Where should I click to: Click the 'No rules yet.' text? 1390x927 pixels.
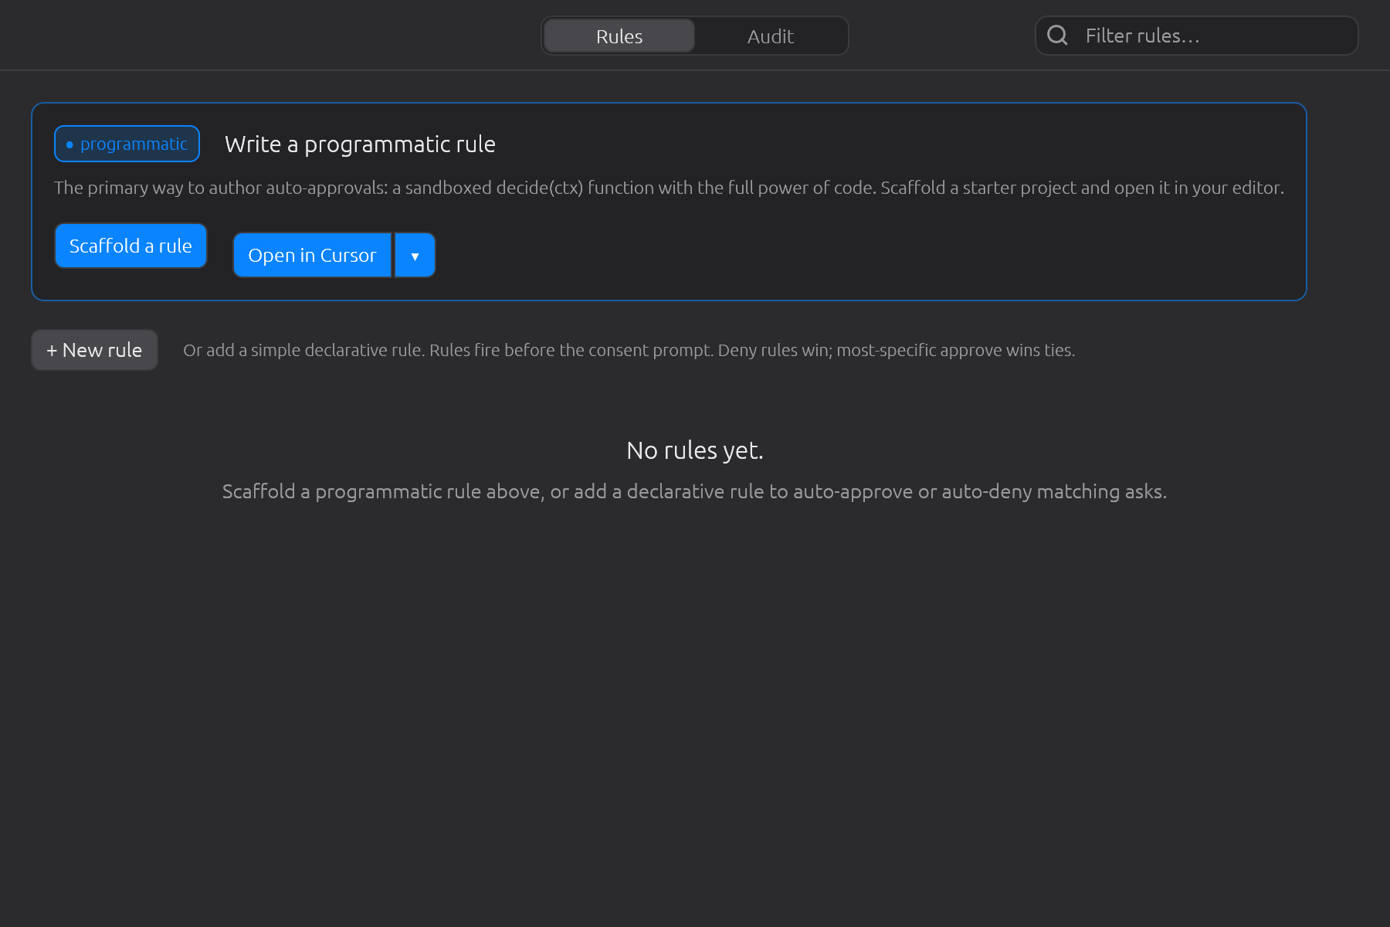[695, 450]
